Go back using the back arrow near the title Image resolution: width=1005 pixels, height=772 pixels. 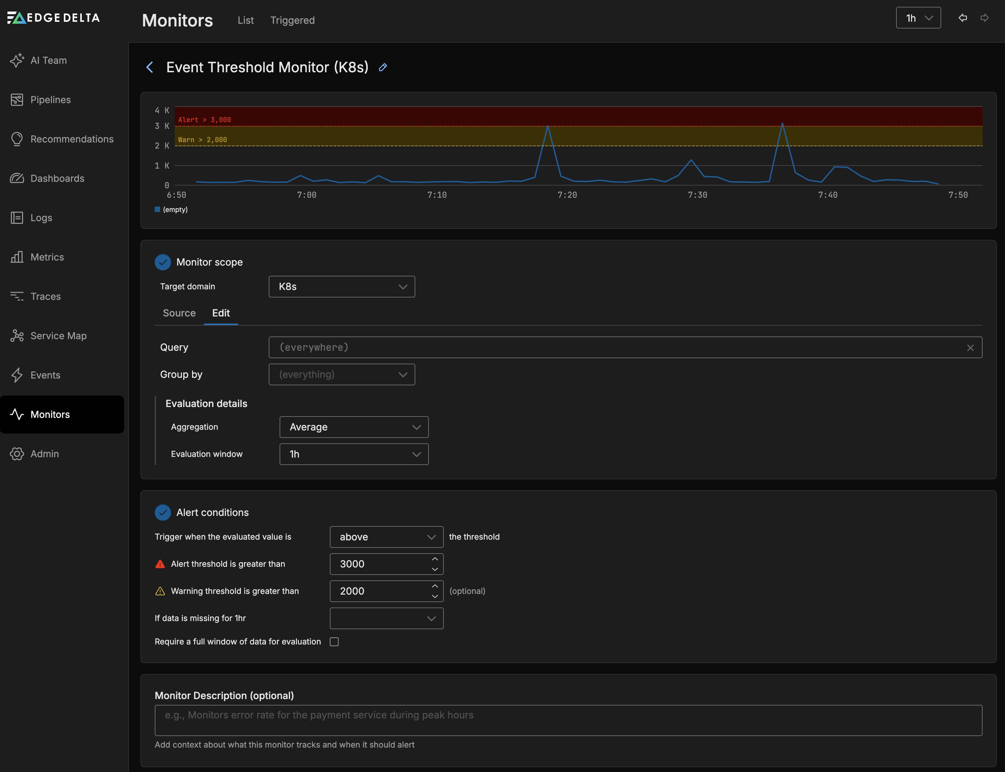pyautogui.click(x=149, y=67)
